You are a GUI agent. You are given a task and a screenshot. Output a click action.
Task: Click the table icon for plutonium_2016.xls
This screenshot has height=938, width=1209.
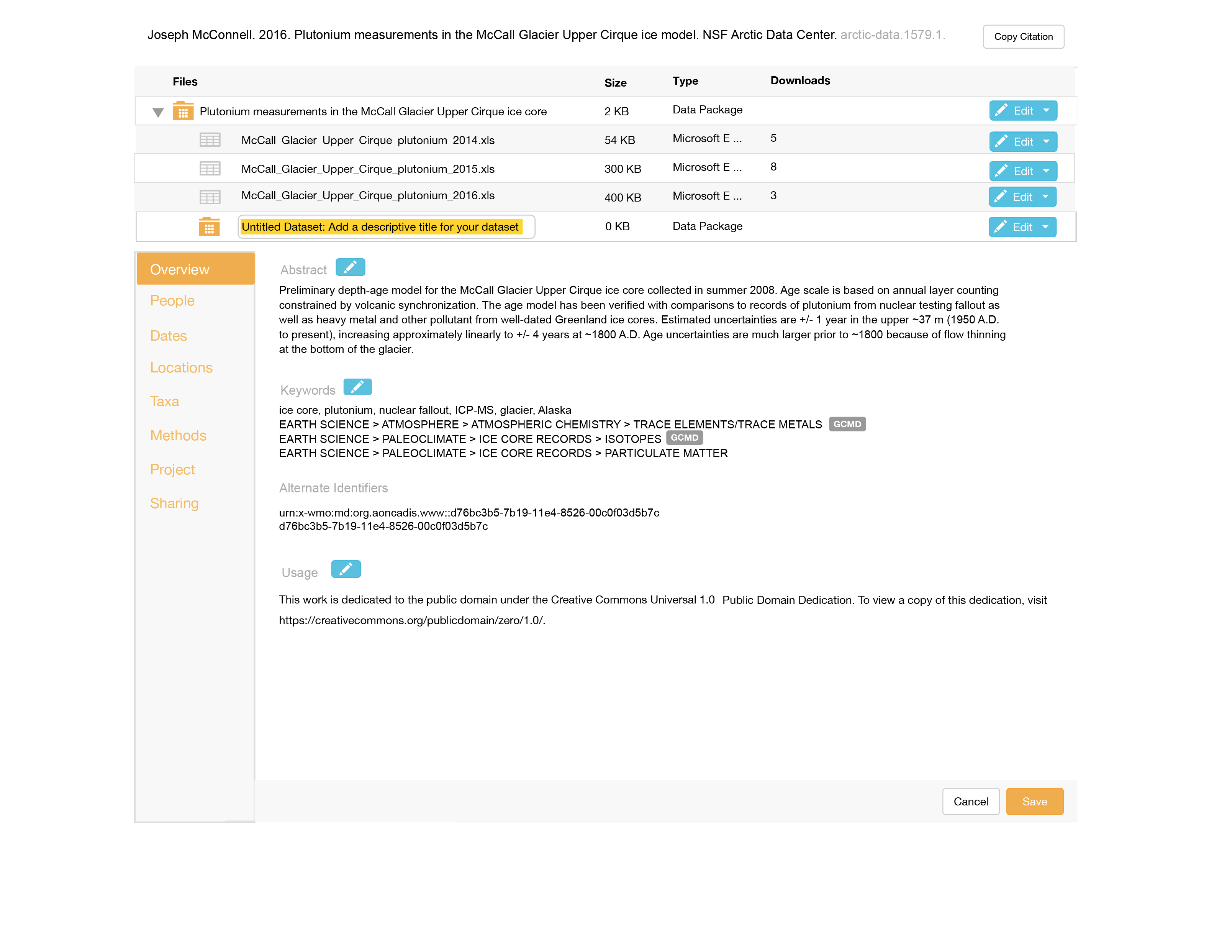210,197
